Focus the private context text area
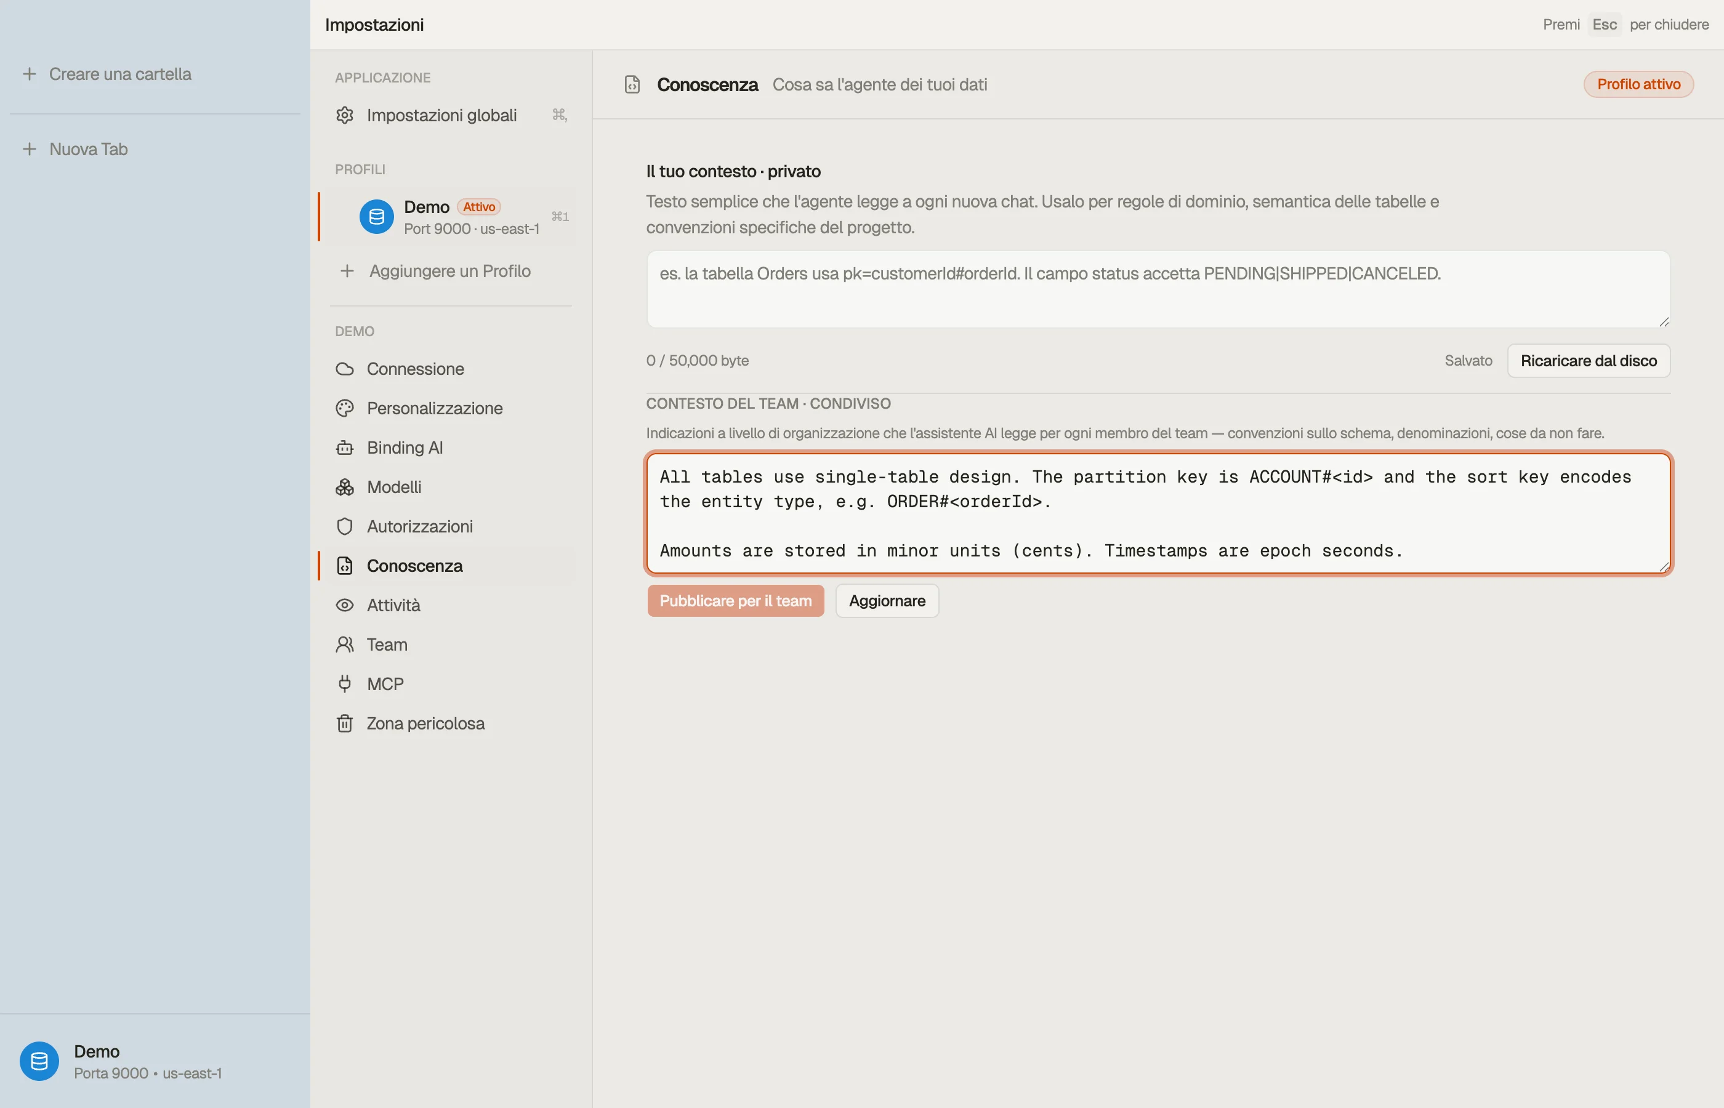Viewport: 1724px width, 1108px height. 1158,289
